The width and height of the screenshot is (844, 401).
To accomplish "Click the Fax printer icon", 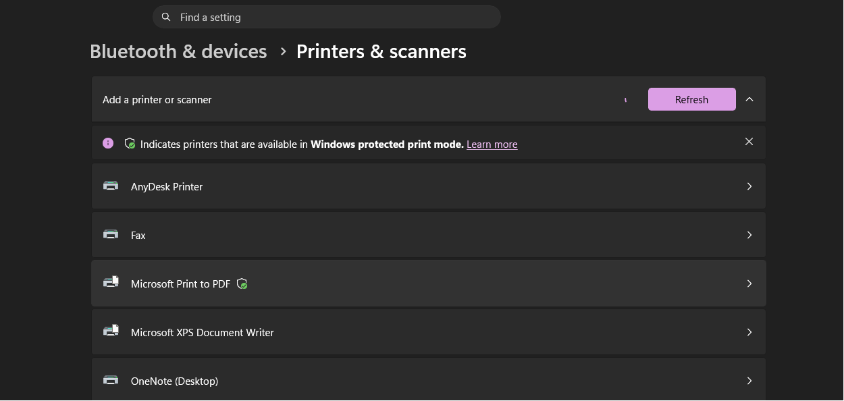I will pos(111,234).
